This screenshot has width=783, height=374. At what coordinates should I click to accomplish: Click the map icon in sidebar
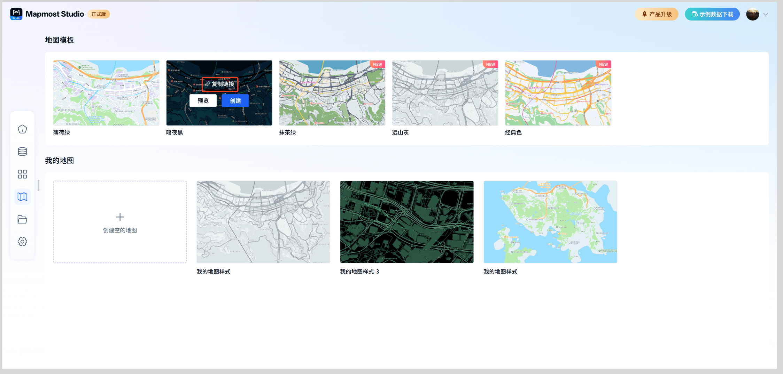(22, 197)
